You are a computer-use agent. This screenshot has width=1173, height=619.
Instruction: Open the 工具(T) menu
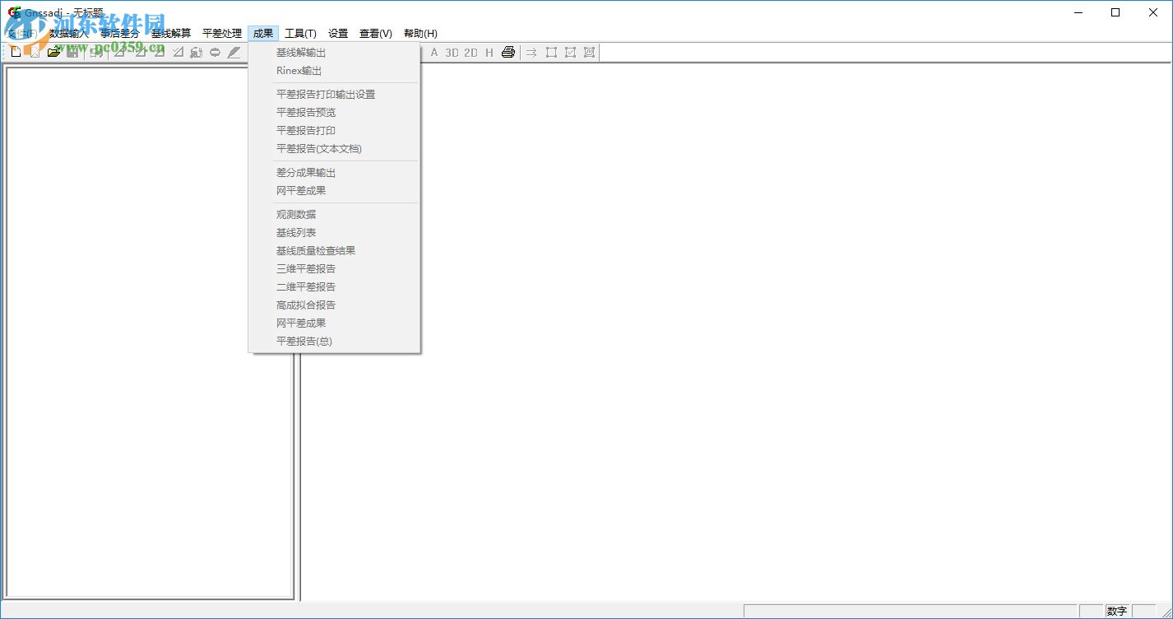point(300,34)
